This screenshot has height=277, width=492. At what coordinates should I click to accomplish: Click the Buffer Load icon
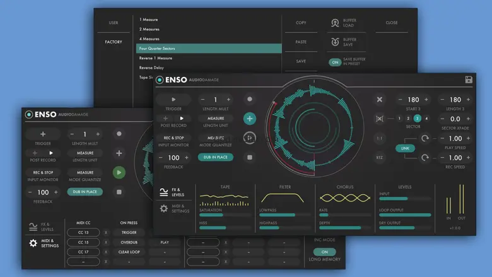[x=335, y=23]
